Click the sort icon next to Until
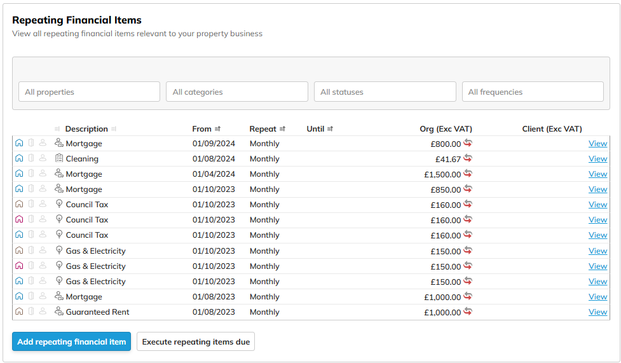 click(x=330, y=129)
